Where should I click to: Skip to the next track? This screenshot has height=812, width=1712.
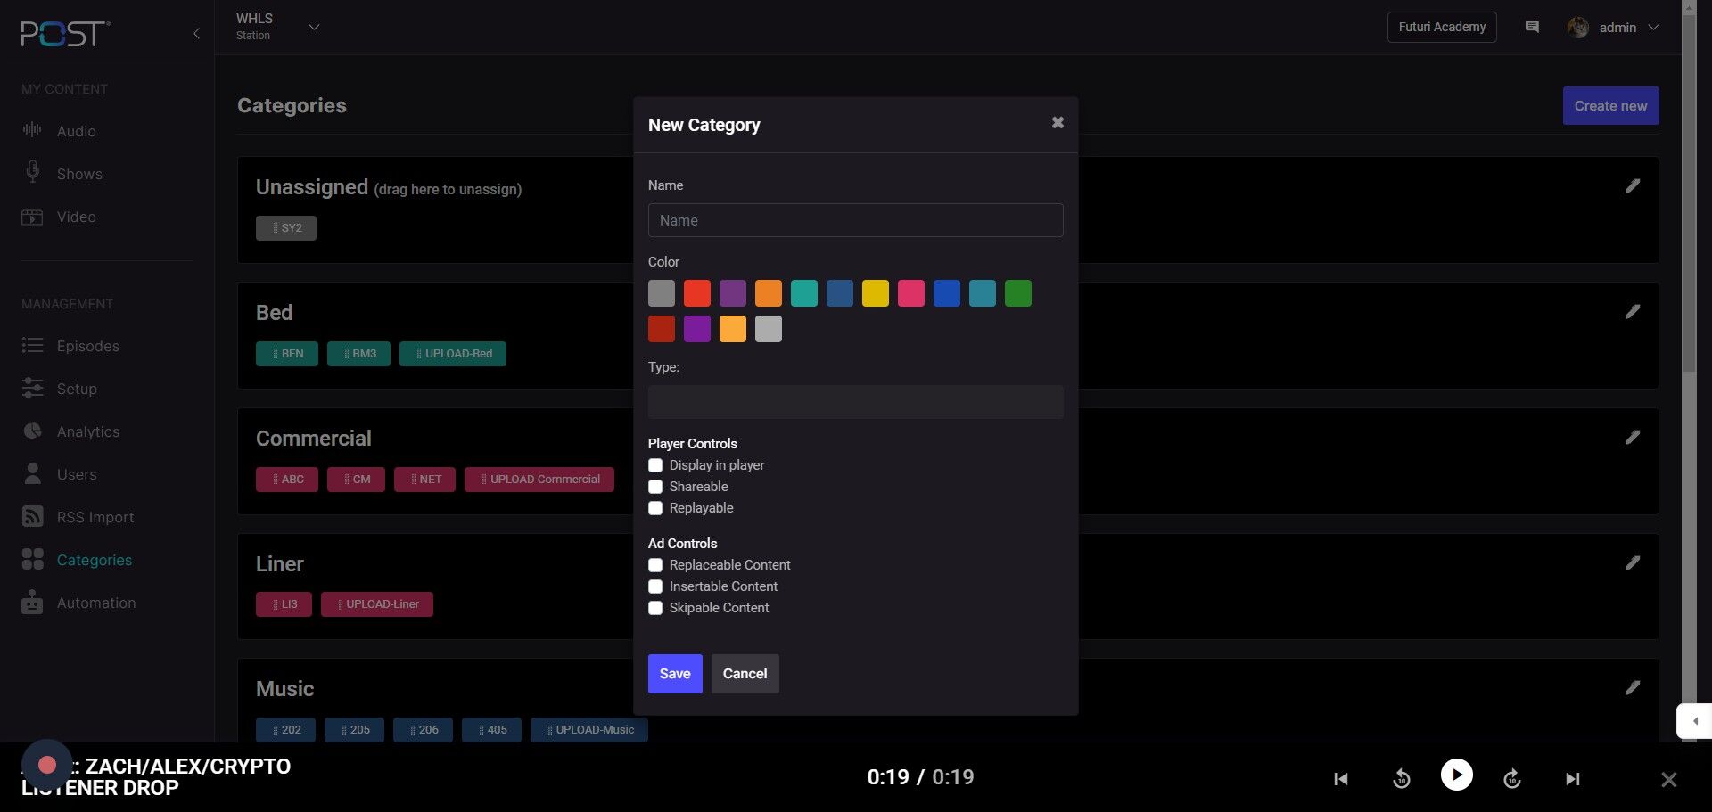click(x=1572, y=779)
